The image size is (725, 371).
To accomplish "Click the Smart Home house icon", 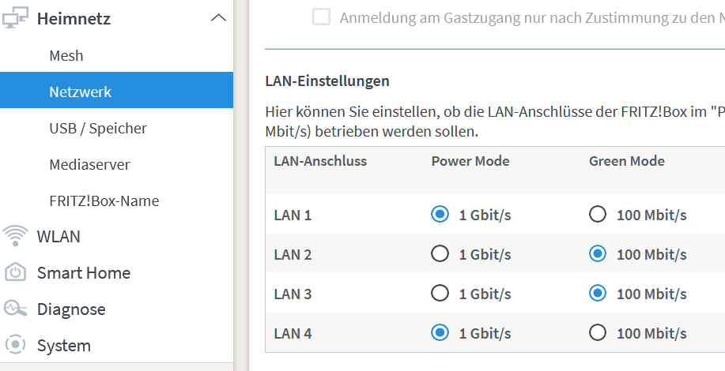I will click(x=15, y=272).
